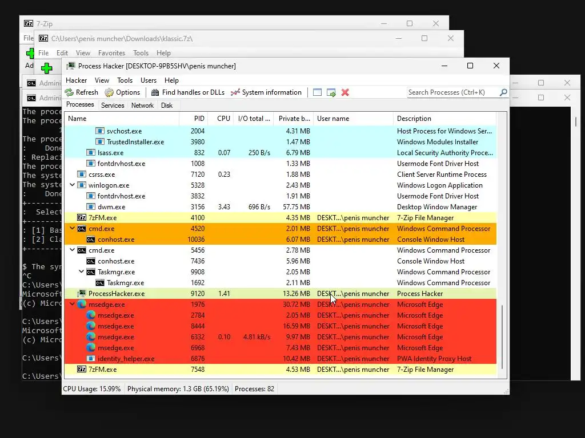Click the msedge.exe 2784 Edge icon
Screen dimensions: 585x438
[91, 315]
